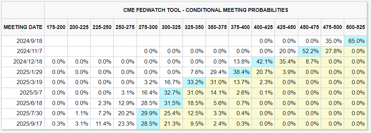Select the 32.7% cell for 2025/5/7

pos(171,93)
